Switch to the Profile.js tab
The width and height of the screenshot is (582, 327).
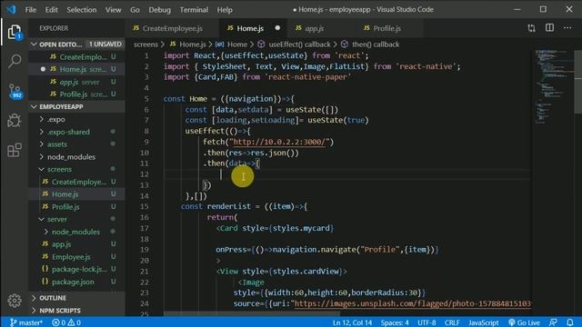(386, 28)
